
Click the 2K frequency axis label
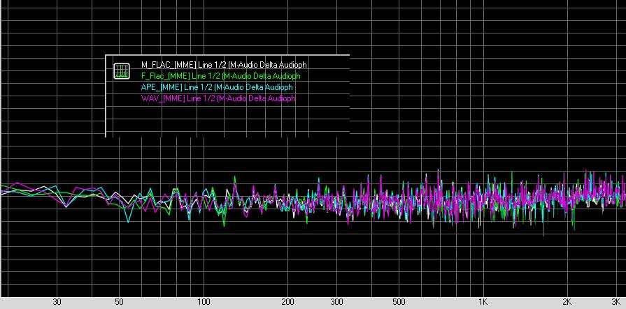(568, 302)
